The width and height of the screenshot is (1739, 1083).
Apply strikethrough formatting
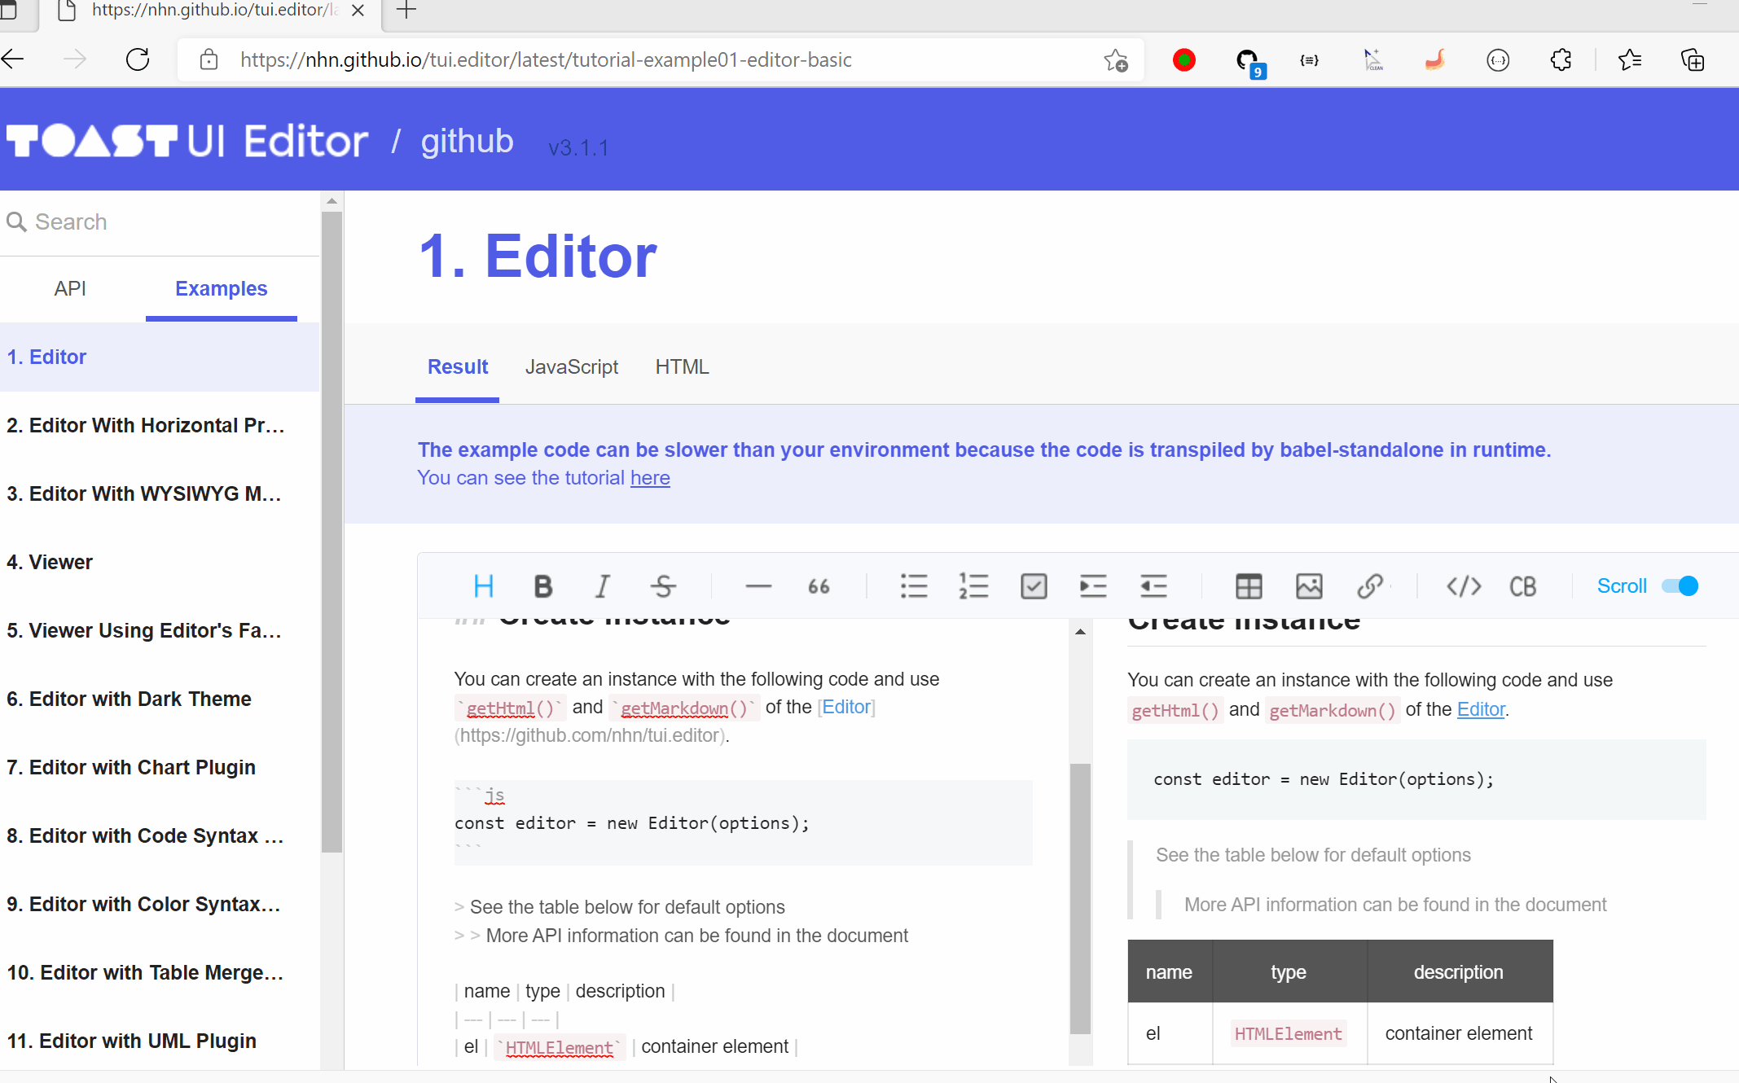(x=662, y=585)
